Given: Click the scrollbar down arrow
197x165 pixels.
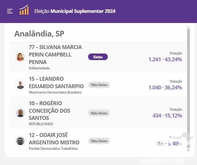Looking at the screenshot, I should (188, 150).
